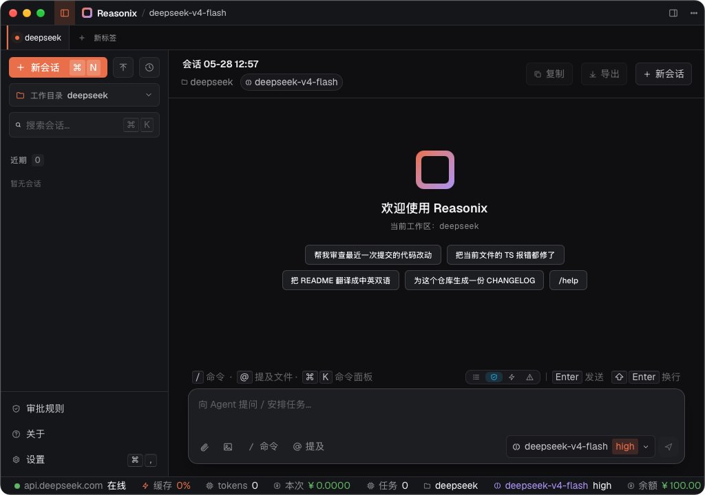This screenshot has width=705, height=495.
Task: Click the slash 命令 hint above the input
Action: coord(209,377)
